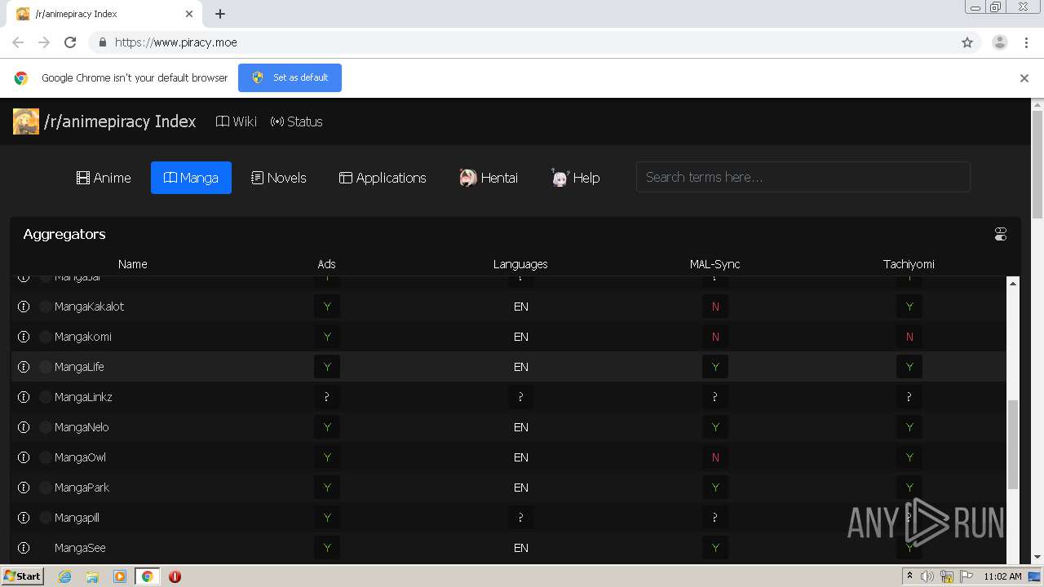The width and height of the screenshot is (1044, 587).
Task: Open info icon for MangaLinkz row
Action: click(24, 397)
